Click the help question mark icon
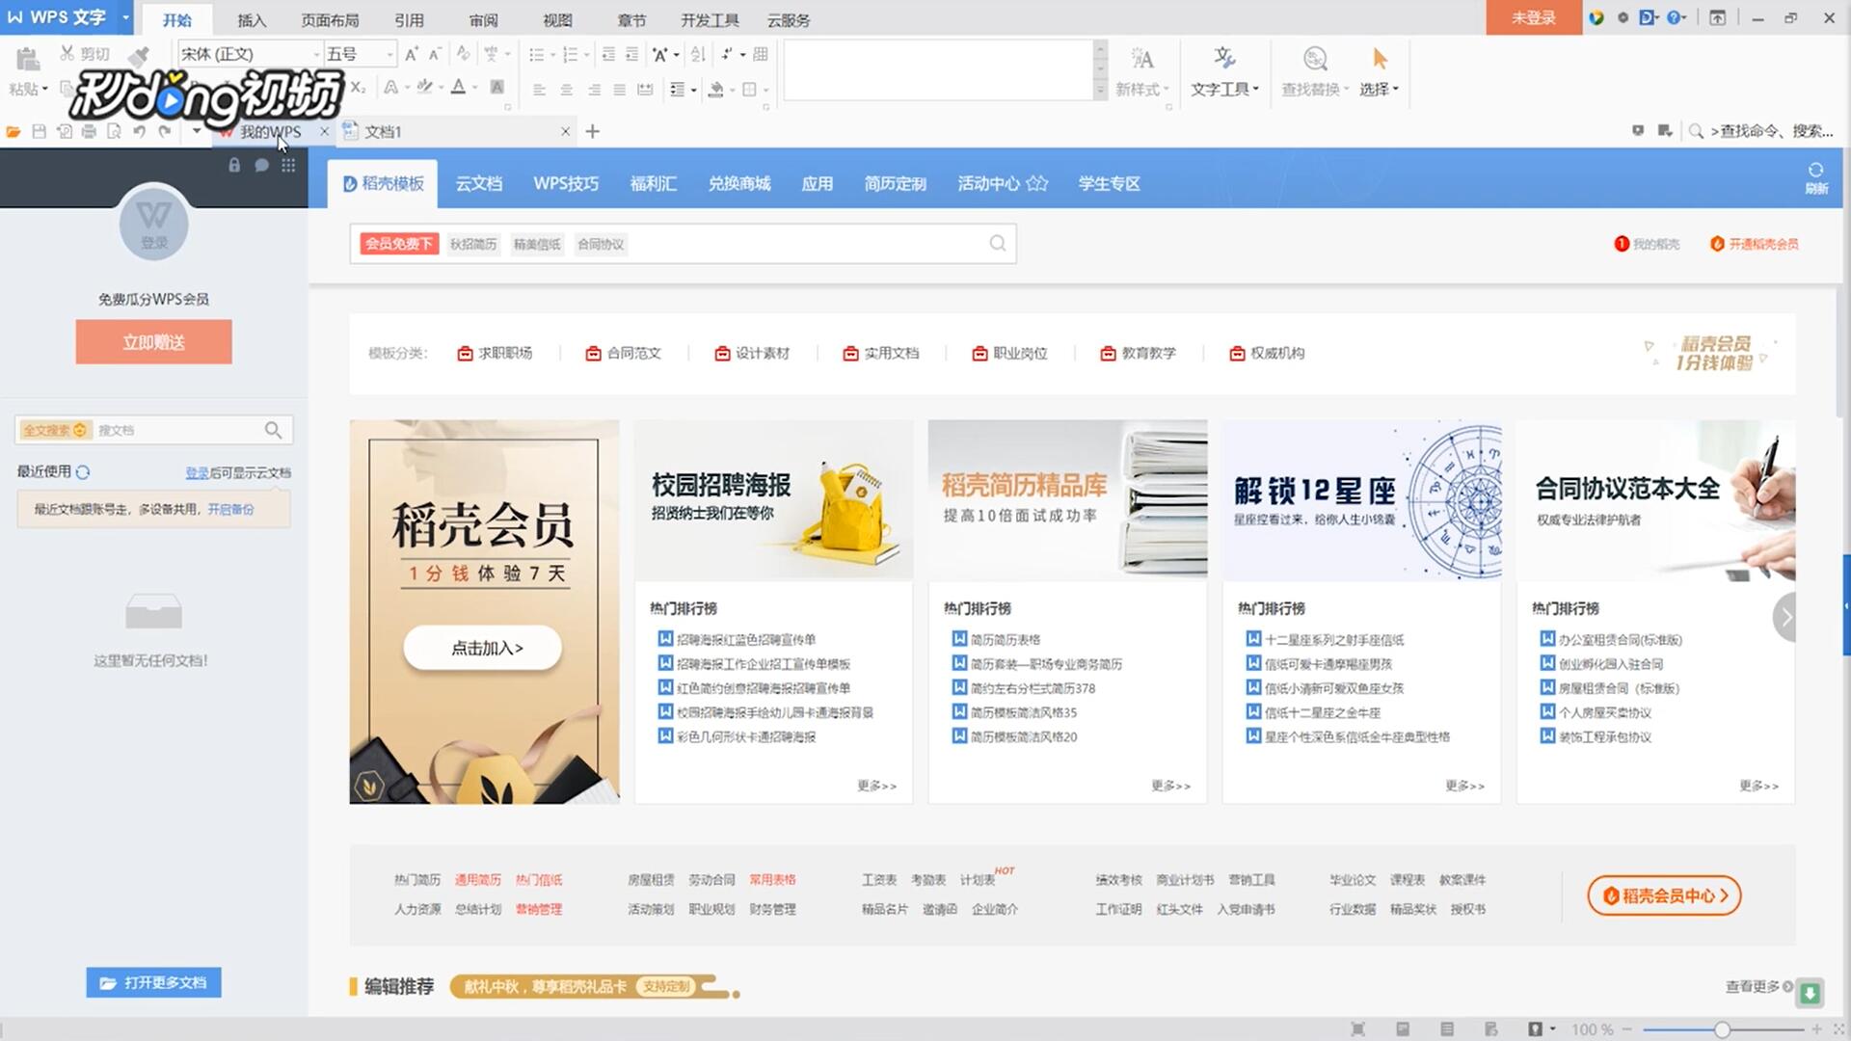This screenshot has width=1851, height=1041. (1676, 17)
